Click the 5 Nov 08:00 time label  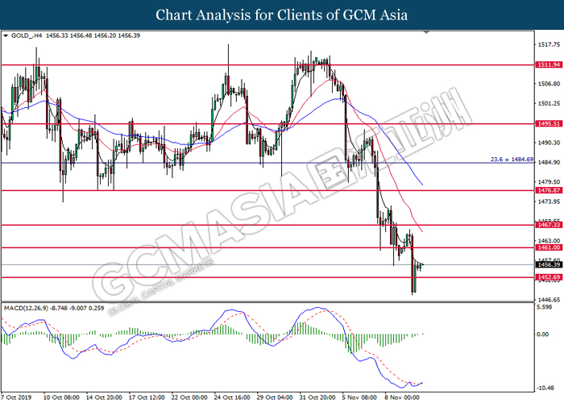359,397
